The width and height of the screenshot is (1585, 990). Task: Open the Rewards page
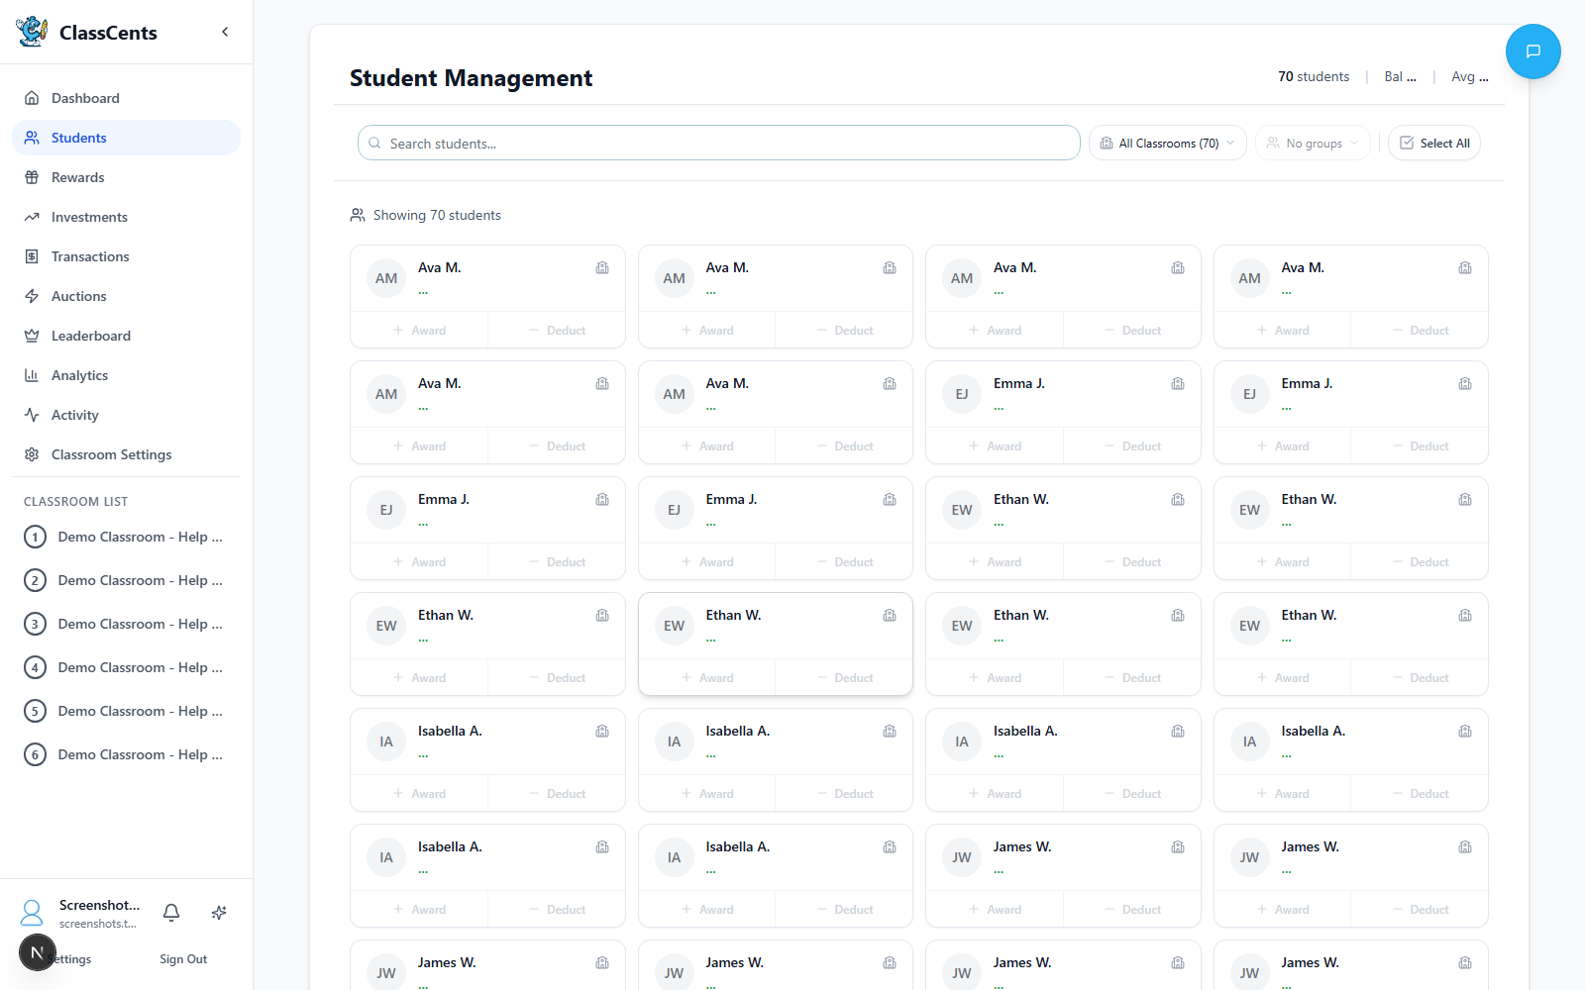[x=126, y=177]
